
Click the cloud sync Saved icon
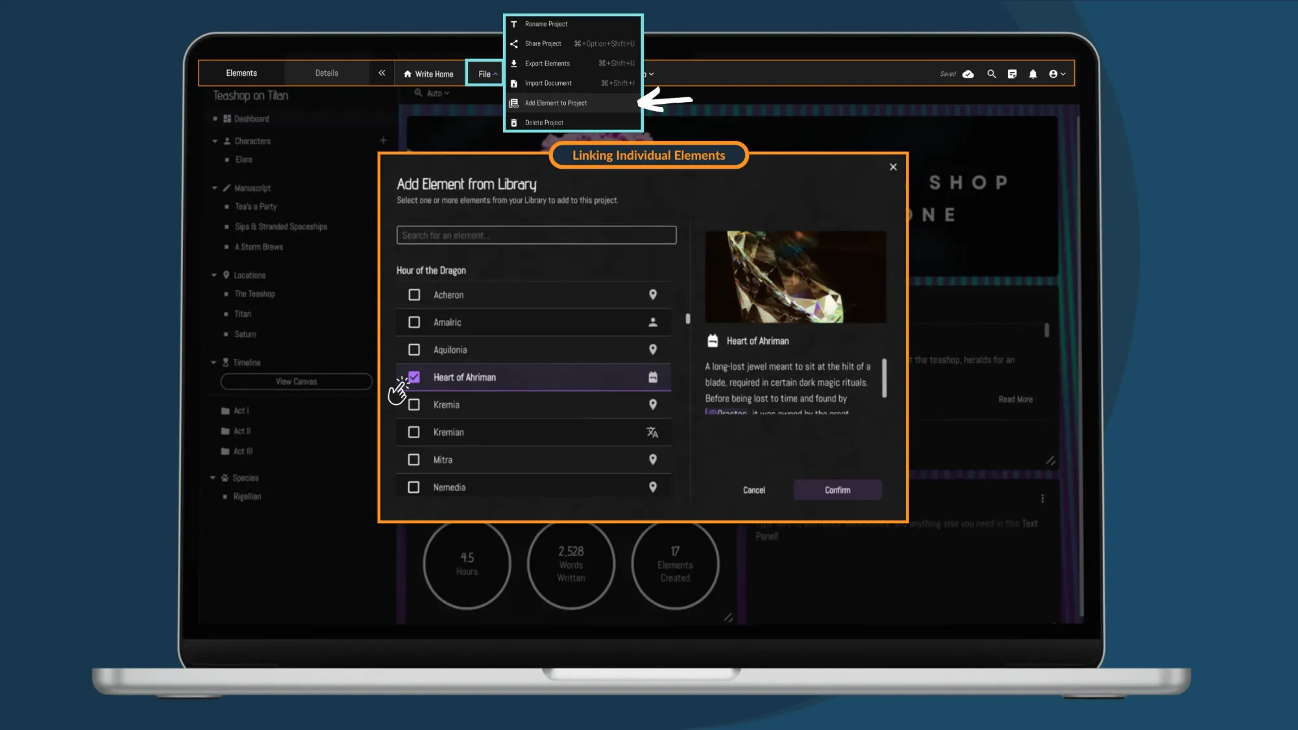[x=968, y=74]
